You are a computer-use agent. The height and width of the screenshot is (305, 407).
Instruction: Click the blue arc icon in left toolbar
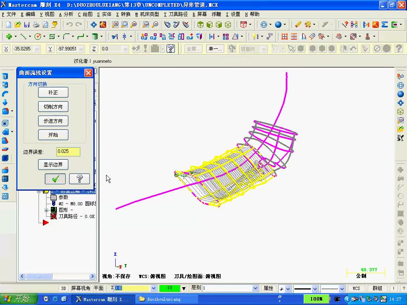coord(5,94)
